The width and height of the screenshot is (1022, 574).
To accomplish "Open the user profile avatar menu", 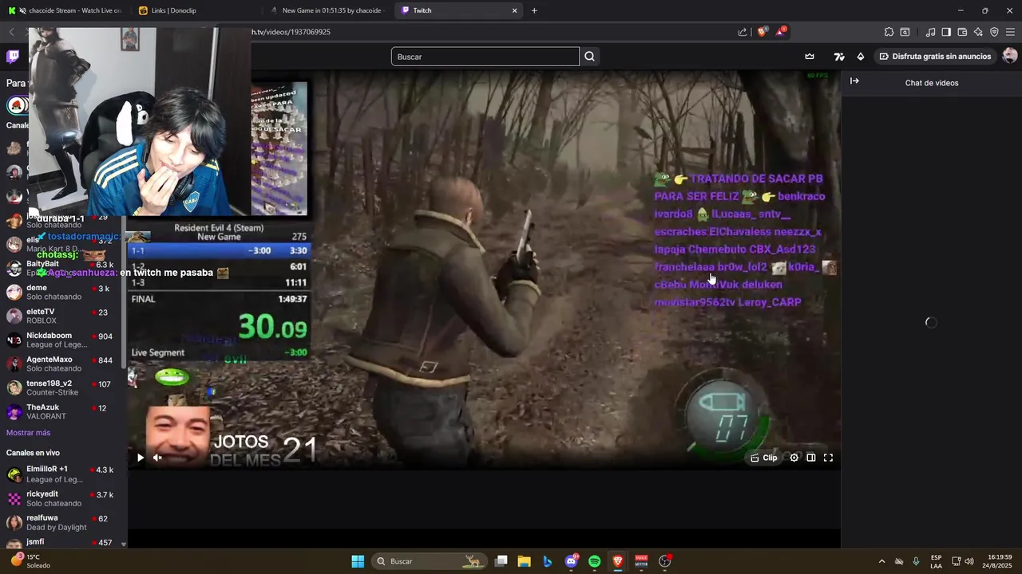I will [x=1009, y=56].
